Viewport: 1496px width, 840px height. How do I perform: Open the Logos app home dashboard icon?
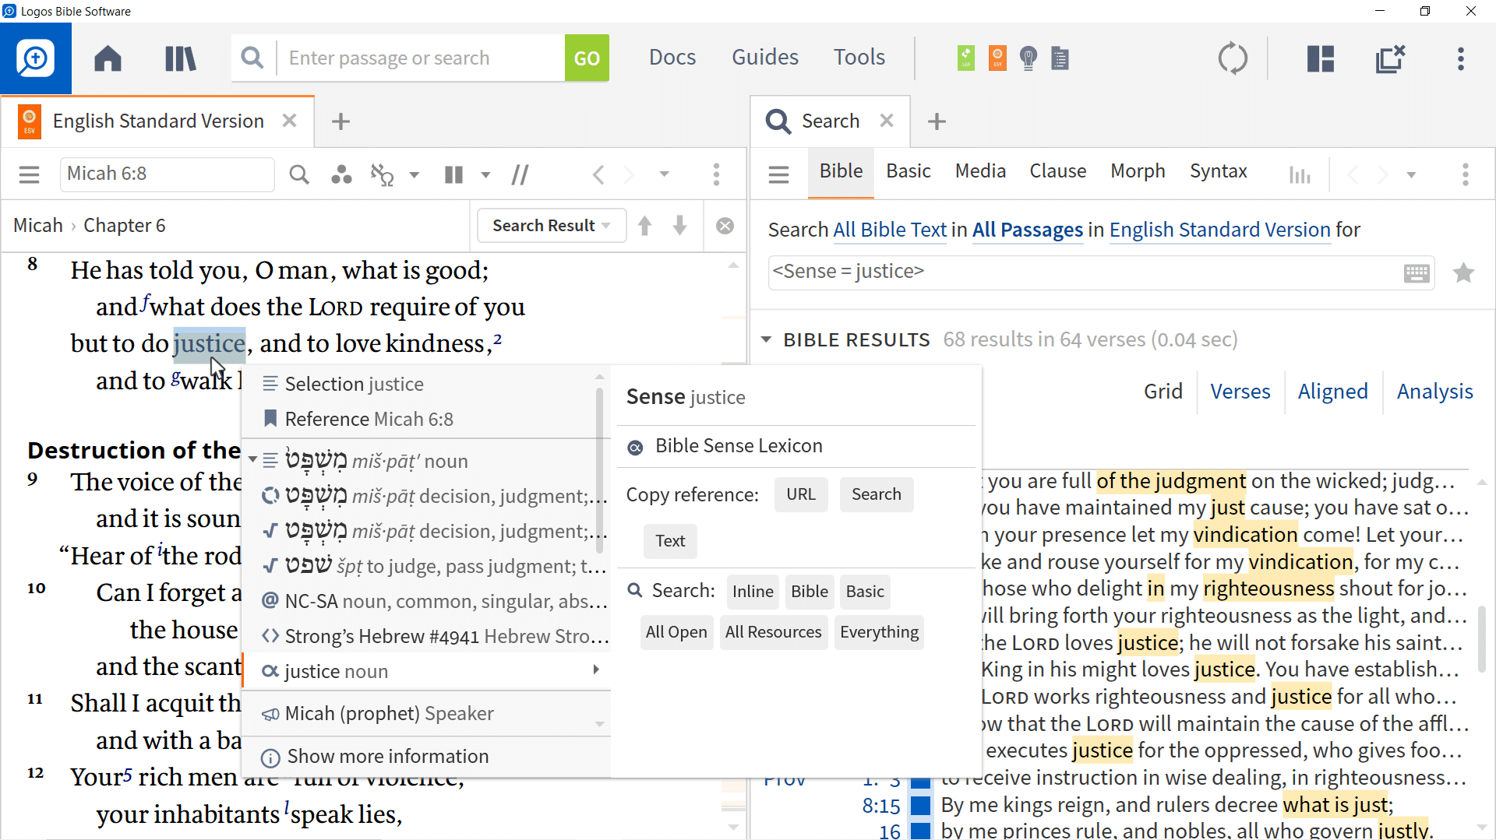point(35,58)
